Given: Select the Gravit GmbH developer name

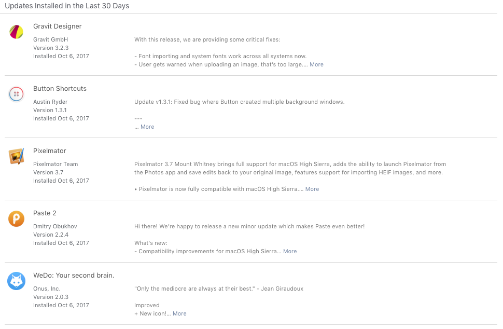Looking at the screenshot, I should click(50, 39).
